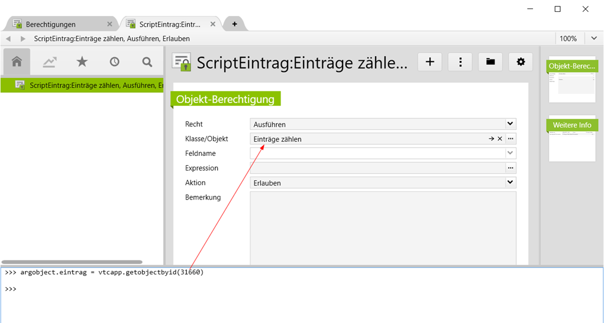Image resolution: width=604 pixels, height=323 pixels.
Task: Expand the Aktion dropdown
Action: tap(510, 183)
